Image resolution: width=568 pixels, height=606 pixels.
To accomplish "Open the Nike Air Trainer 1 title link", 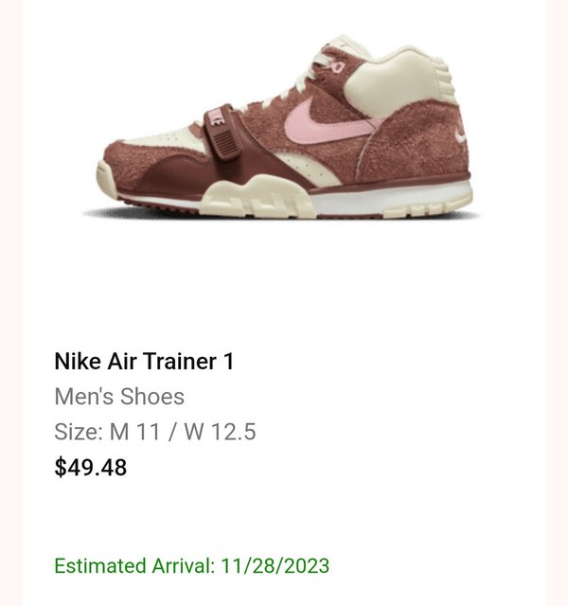I will coord(144,361).
